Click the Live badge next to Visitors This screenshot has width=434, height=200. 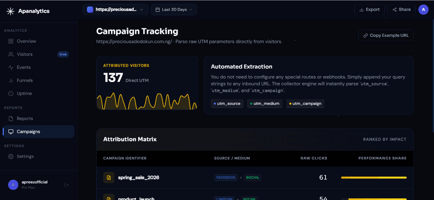click(63, 54)
